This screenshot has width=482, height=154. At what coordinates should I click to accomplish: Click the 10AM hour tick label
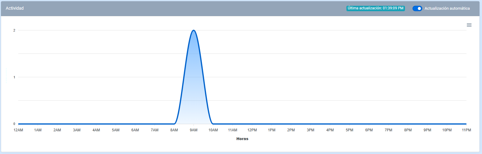pos(213,130)
